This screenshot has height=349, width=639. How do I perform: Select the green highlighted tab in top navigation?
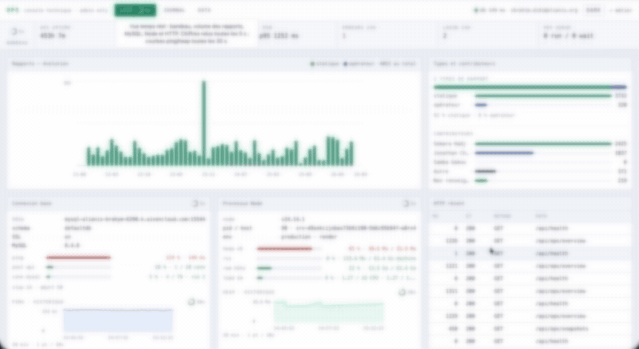coord(135,10)
